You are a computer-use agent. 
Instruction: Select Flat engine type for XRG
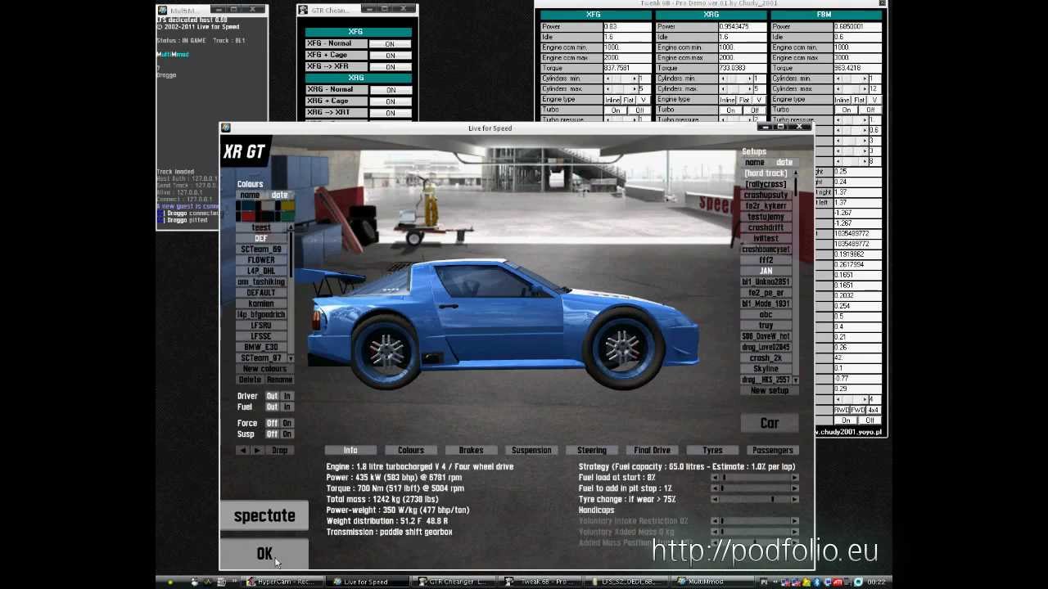pyautogui.click(x=743, y=99)
